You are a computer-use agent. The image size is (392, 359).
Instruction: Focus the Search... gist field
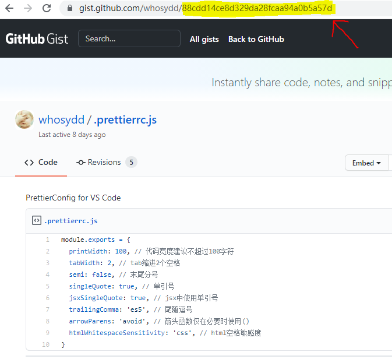129,38
